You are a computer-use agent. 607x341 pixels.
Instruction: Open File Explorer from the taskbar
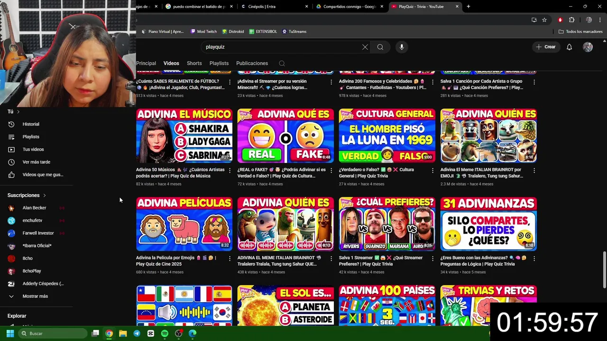click(123, 333)
